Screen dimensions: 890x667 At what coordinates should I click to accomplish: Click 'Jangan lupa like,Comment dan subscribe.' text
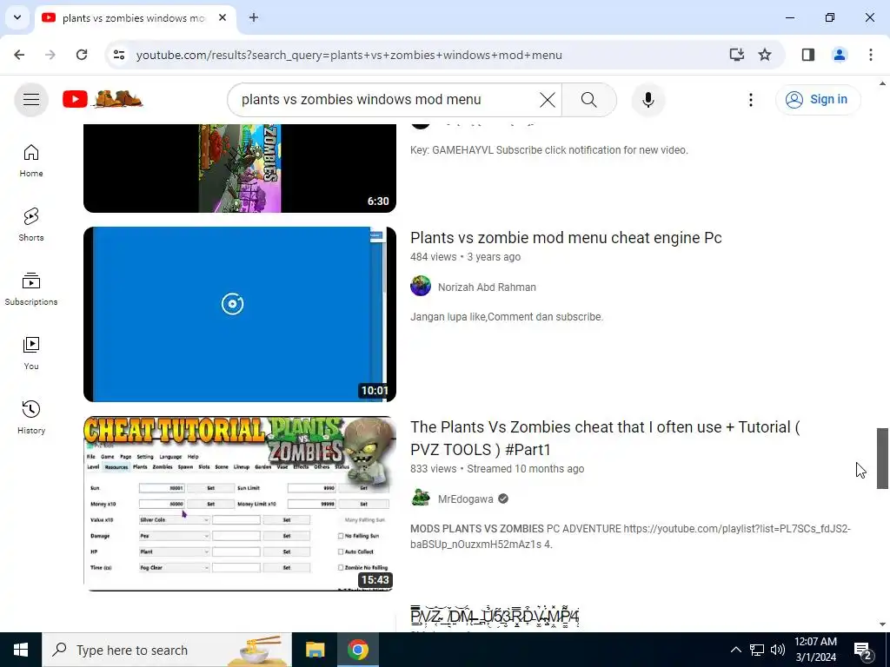click(x=507, y=317)
